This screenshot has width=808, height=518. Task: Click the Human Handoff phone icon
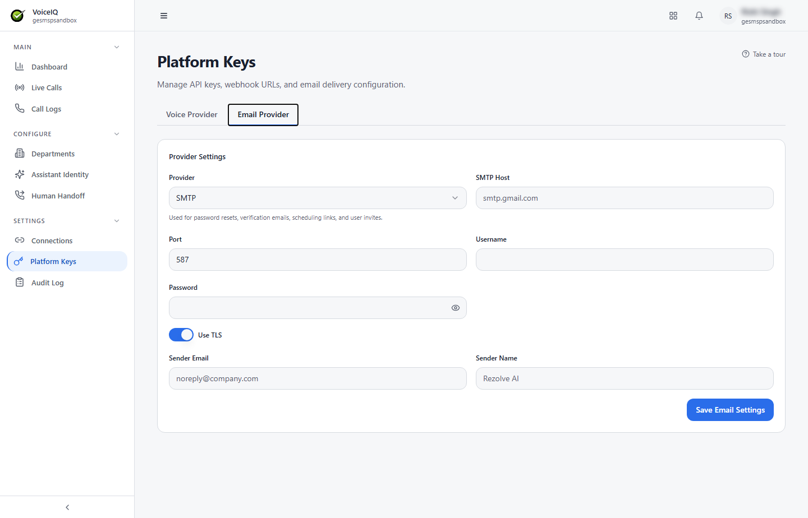(x=20, y=195)
